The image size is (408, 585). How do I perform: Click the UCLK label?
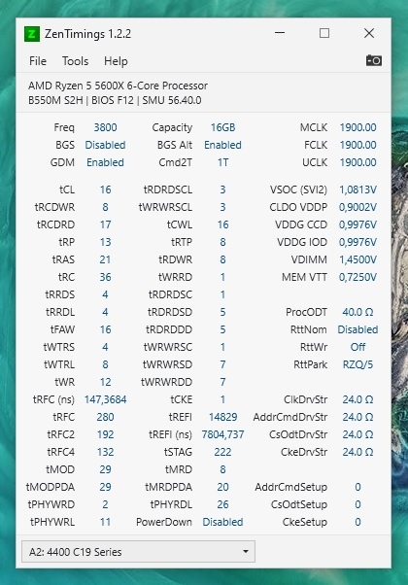coord(315,162)
